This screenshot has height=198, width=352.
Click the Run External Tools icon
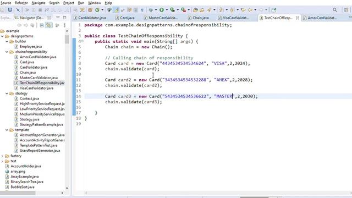point(183,10)
